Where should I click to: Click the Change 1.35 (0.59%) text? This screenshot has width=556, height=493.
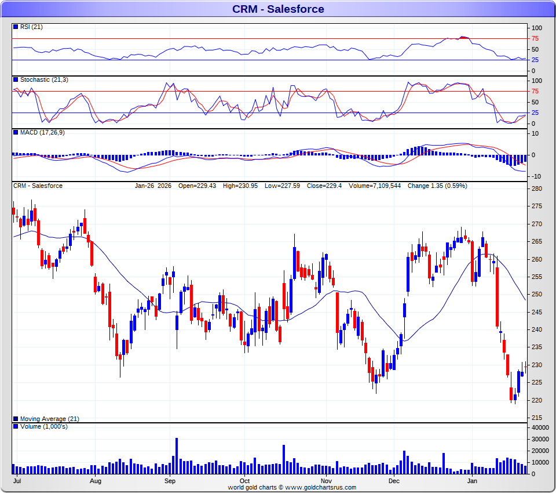pos(437,186)
